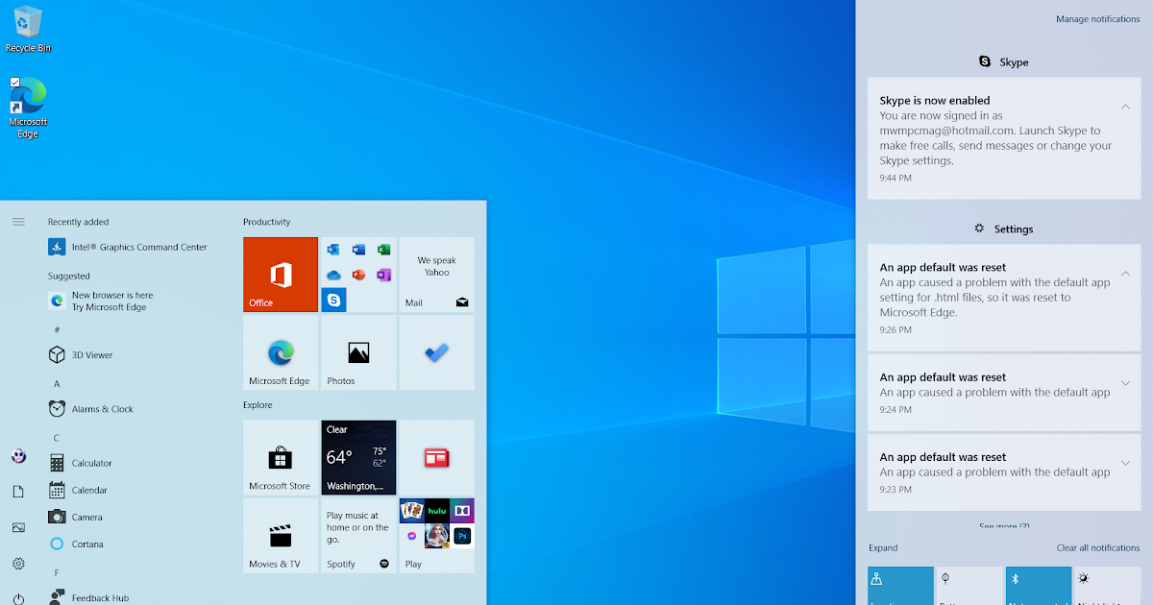Toggle the Battery saver quick action

click(x=969, y=586)
